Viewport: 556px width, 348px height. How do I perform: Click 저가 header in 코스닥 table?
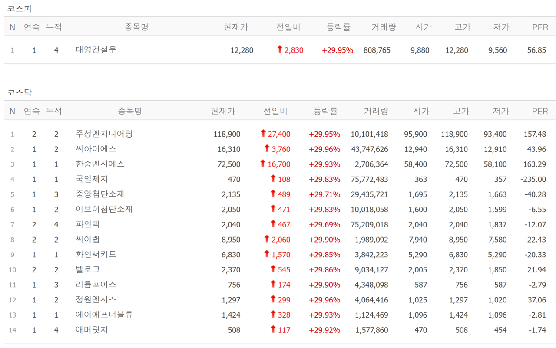(501, 111)
